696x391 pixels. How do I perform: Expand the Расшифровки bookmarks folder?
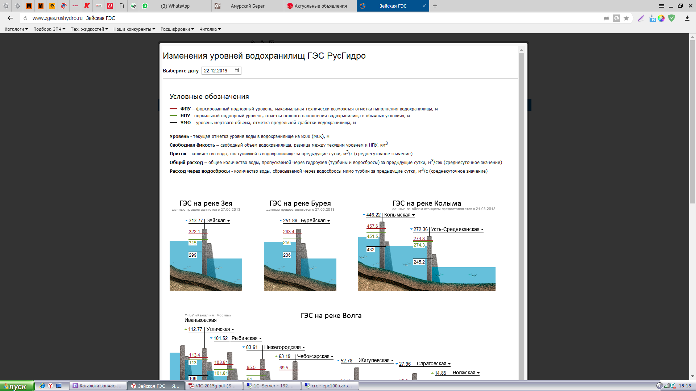point(177,29)
